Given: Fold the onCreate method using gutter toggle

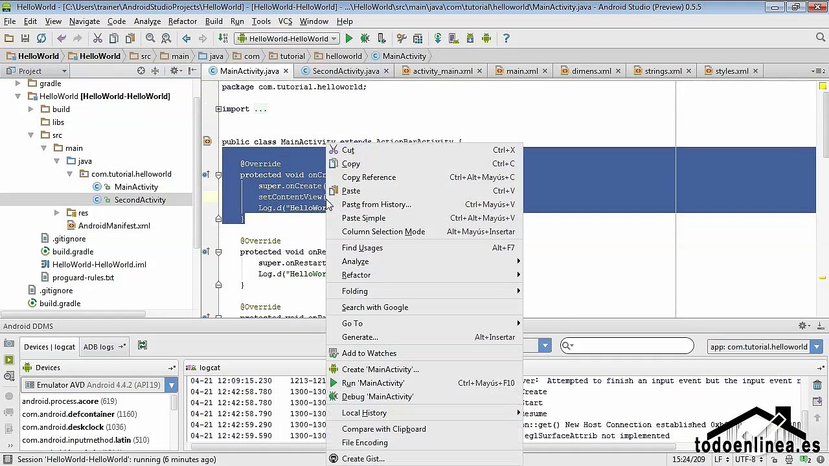Looking at the screenshot, I should click(x=218, y=175).
